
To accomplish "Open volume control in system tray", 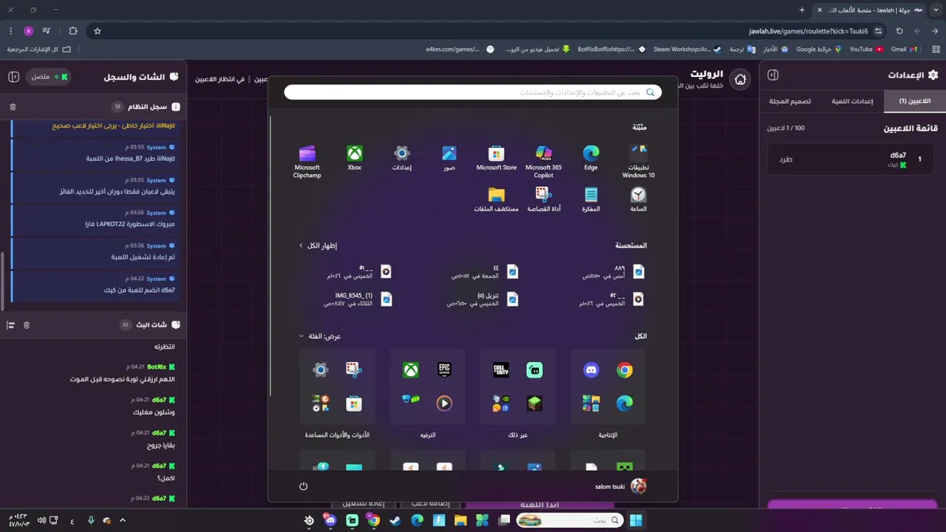I will (x=41, y=521).
